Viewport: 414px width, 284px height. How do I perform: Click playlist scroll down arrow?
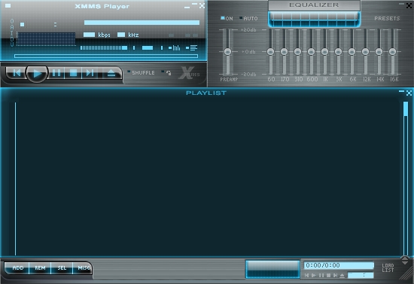click(x=405, y=263)
